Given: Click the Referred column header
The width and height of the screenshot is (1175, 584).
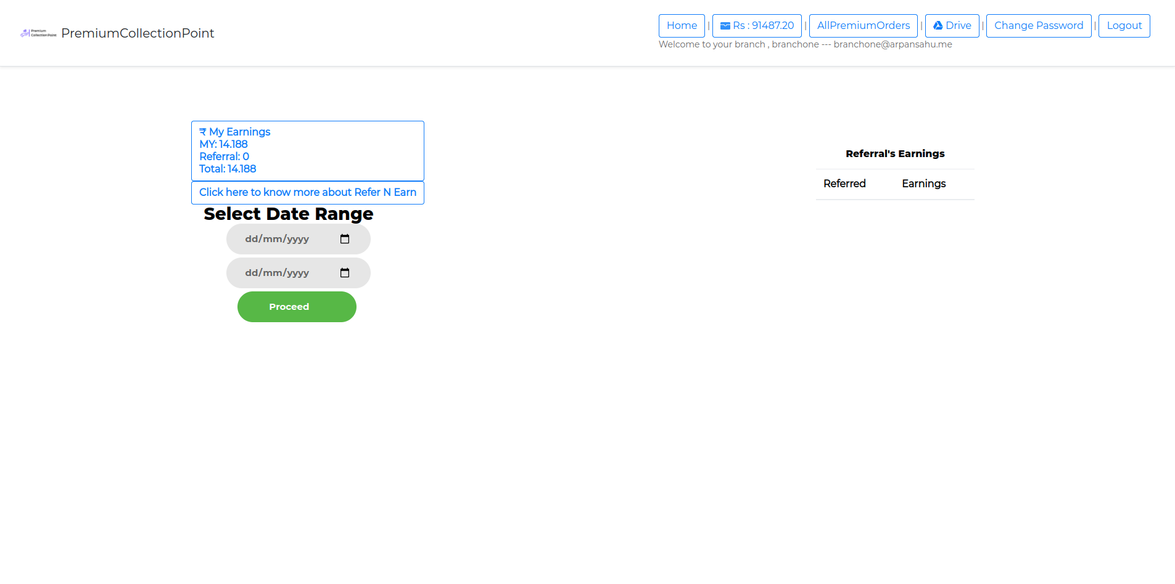Looking at the screenshot, I should pyautogui.click(x=844, y=184).
